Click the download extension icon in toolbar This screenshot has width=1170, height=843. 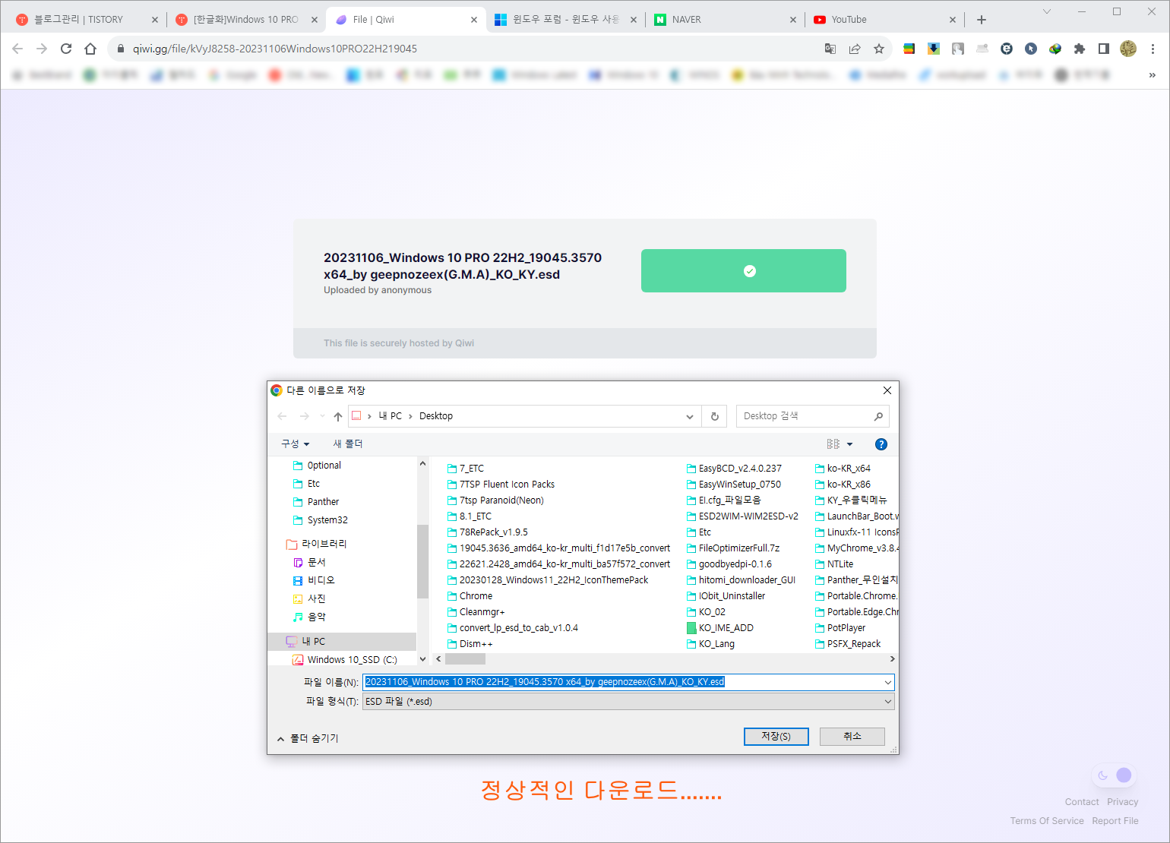coord(934,49)
